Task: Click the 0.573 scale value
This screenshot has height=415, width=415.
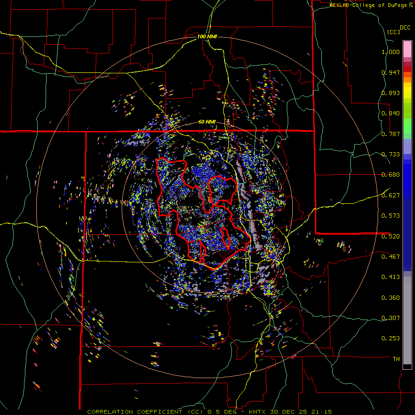Action: click(x=391, y=216)
